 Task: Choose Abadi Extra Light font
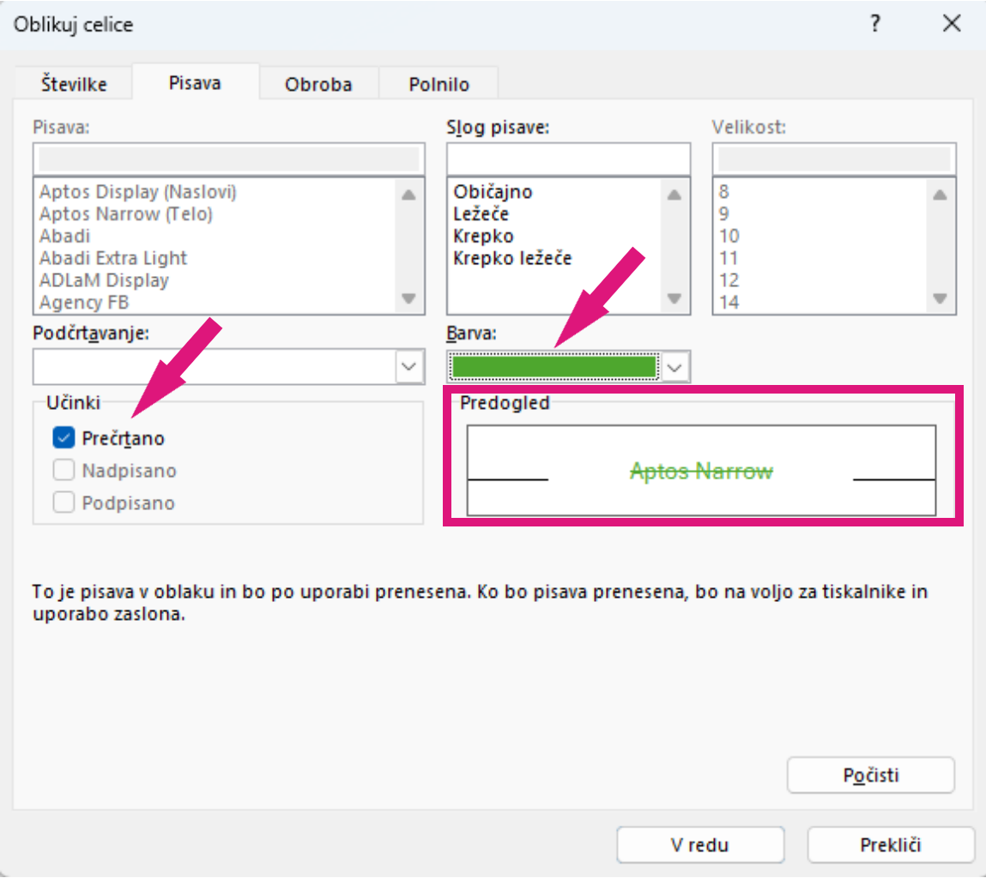tap(113, 258)
